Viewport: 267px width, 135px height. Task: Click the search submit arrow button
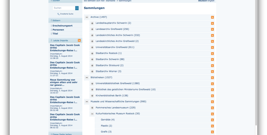point(77,8)
